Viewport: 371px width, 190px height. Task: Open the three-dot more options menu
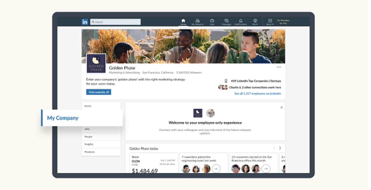[x=279, y=67]
